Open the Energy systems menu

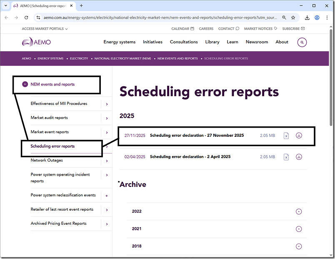pyautogui.click(x=119, y=42)
